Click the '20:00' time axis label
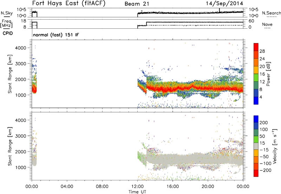Image resolution: width=281 pixels, height=194 pixels. [x=208, y=187]
